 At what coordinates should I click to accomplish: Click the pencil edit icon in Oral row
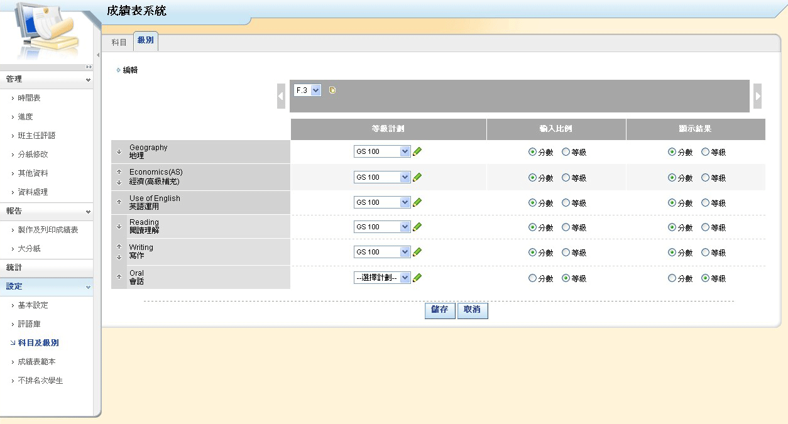click(x=417, y=278)
